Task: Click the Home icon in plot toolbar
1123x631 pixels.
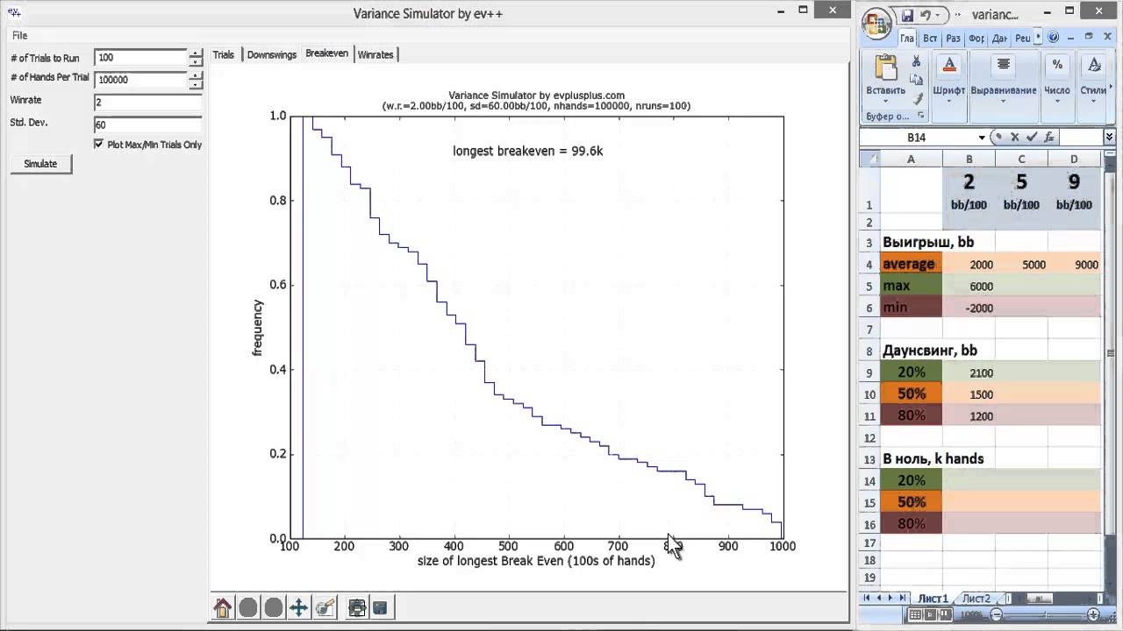Action: (223, 607)
